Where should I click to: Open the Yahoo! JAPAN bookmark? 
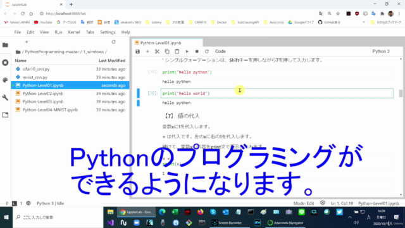[x=17, y=22]
